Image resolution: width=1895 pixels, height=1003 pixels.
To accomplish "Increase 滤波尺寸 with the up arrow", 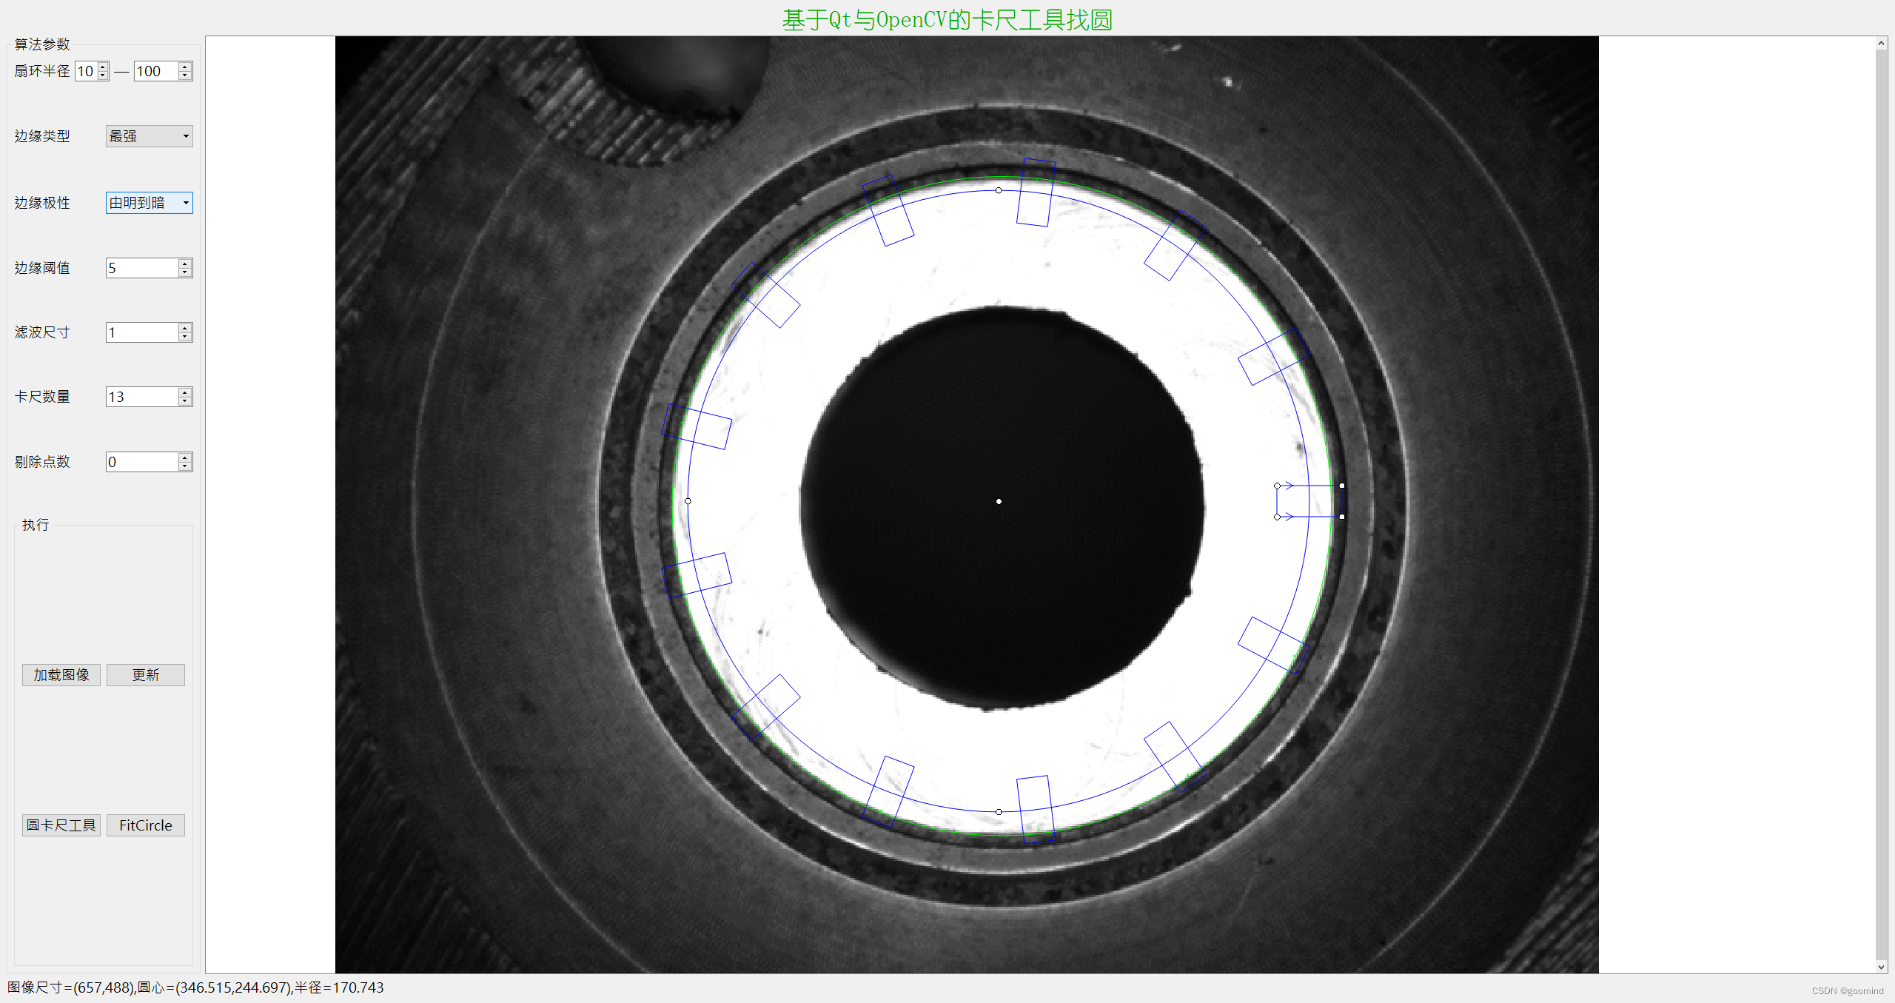I will click(x=185, y=328).
